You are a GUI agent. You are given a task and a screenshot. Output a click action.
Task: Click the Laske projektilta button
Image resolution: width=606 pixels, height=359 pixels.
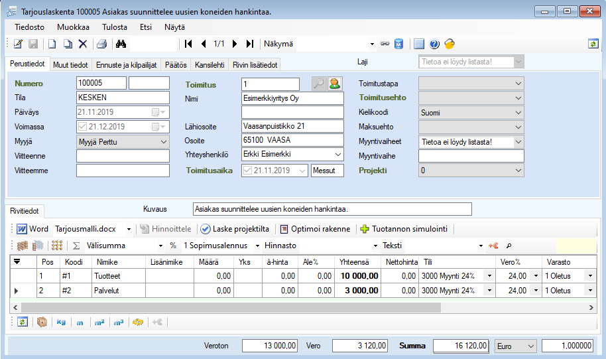click(x=235, y=229)
